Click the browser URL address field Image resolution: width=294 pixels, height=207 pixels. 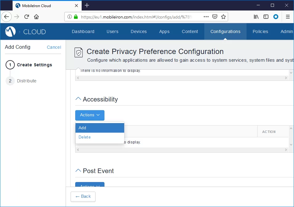point(136,17)
